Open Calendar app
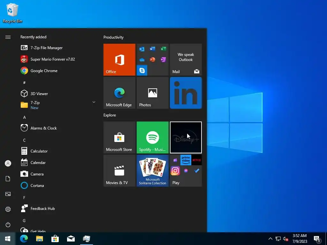The height and width of the screenshot is (245, 327). (58, 162)
